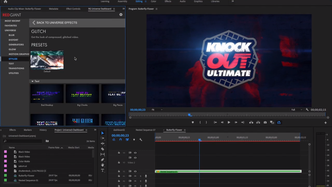Select the Razor tool
Screen dimensions: 332x187
[x=103, y=149]
